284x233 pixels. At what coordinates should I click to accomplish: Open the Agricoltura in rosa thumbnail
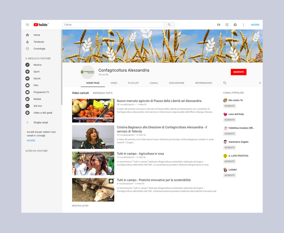click(x=93, y=163)
